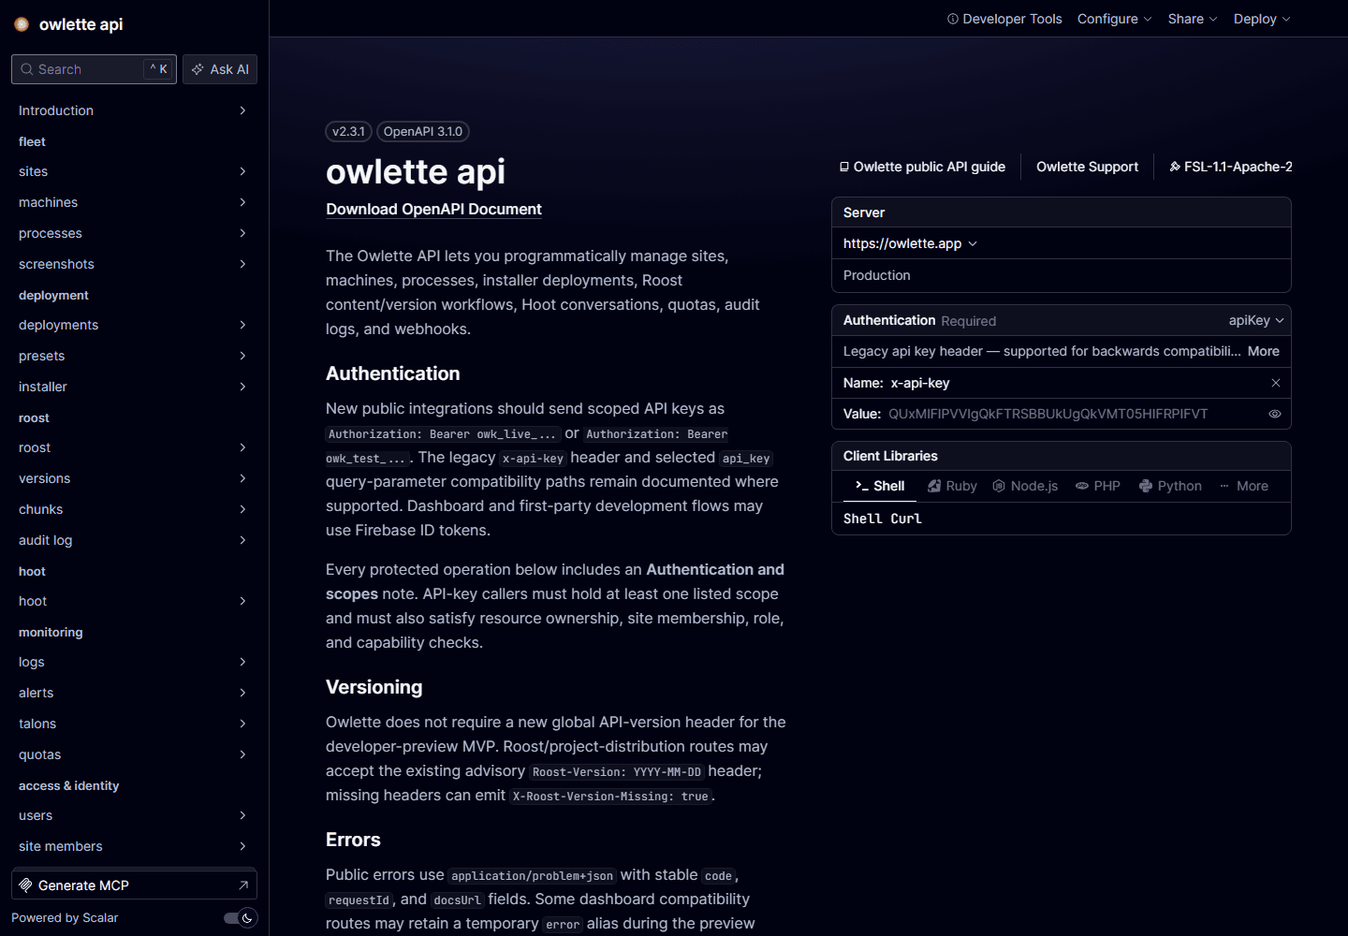Click the More ellipsis icon in Client Libraries
Viewport: 1348px width, 936px height.
coord(1224,486)
